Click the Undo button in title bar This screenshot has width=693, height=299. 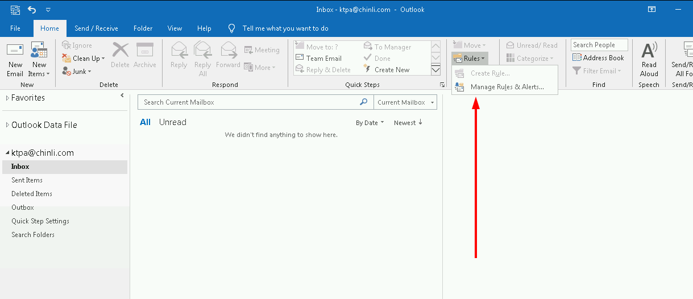[x=32, y=10]
